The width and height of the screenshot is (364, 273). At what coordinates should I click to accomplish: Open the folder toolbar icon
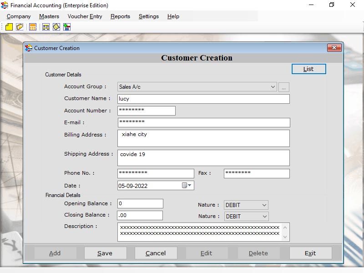(x=19, y=27)
